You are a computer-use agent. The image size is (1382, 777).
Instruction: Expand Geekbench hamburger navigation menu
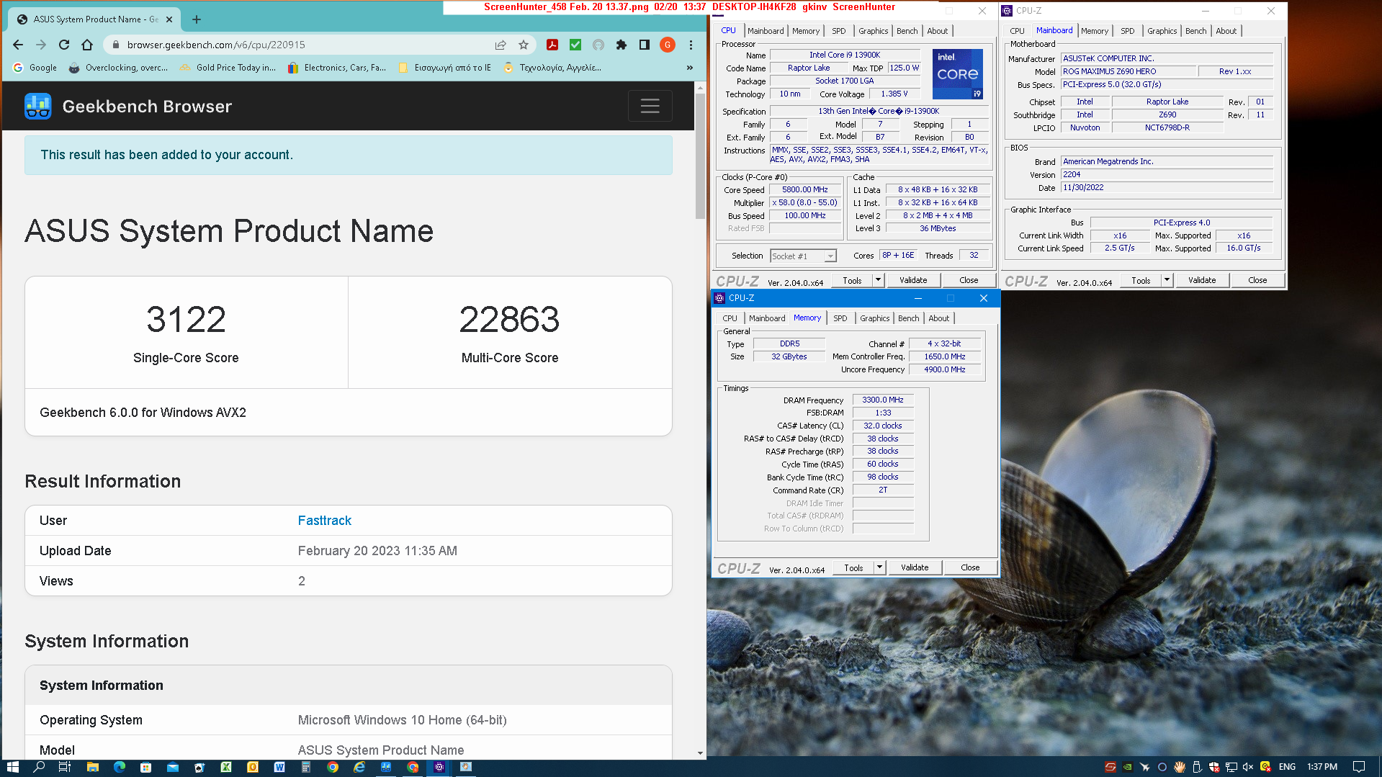point(650,106)
